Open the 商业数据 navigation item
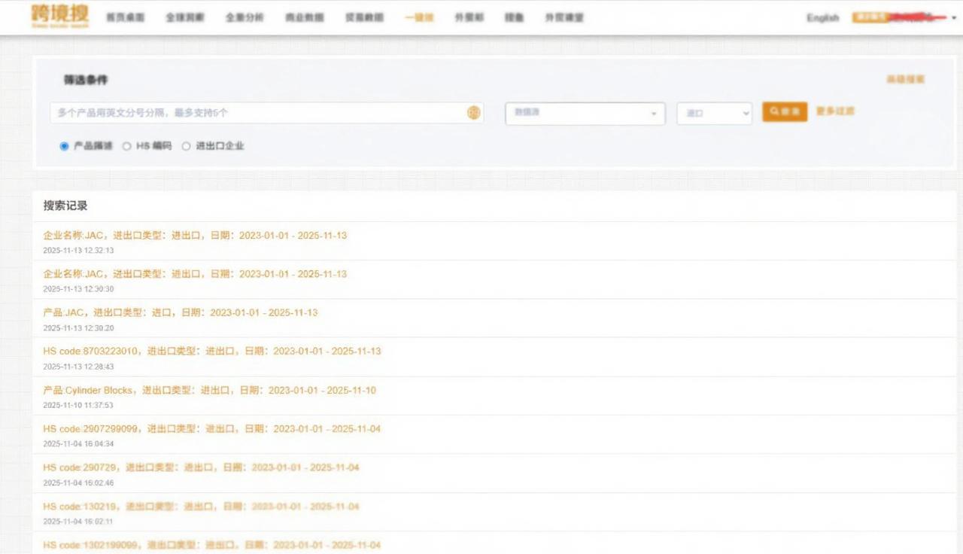963x554 pixels. click(305, 17)
